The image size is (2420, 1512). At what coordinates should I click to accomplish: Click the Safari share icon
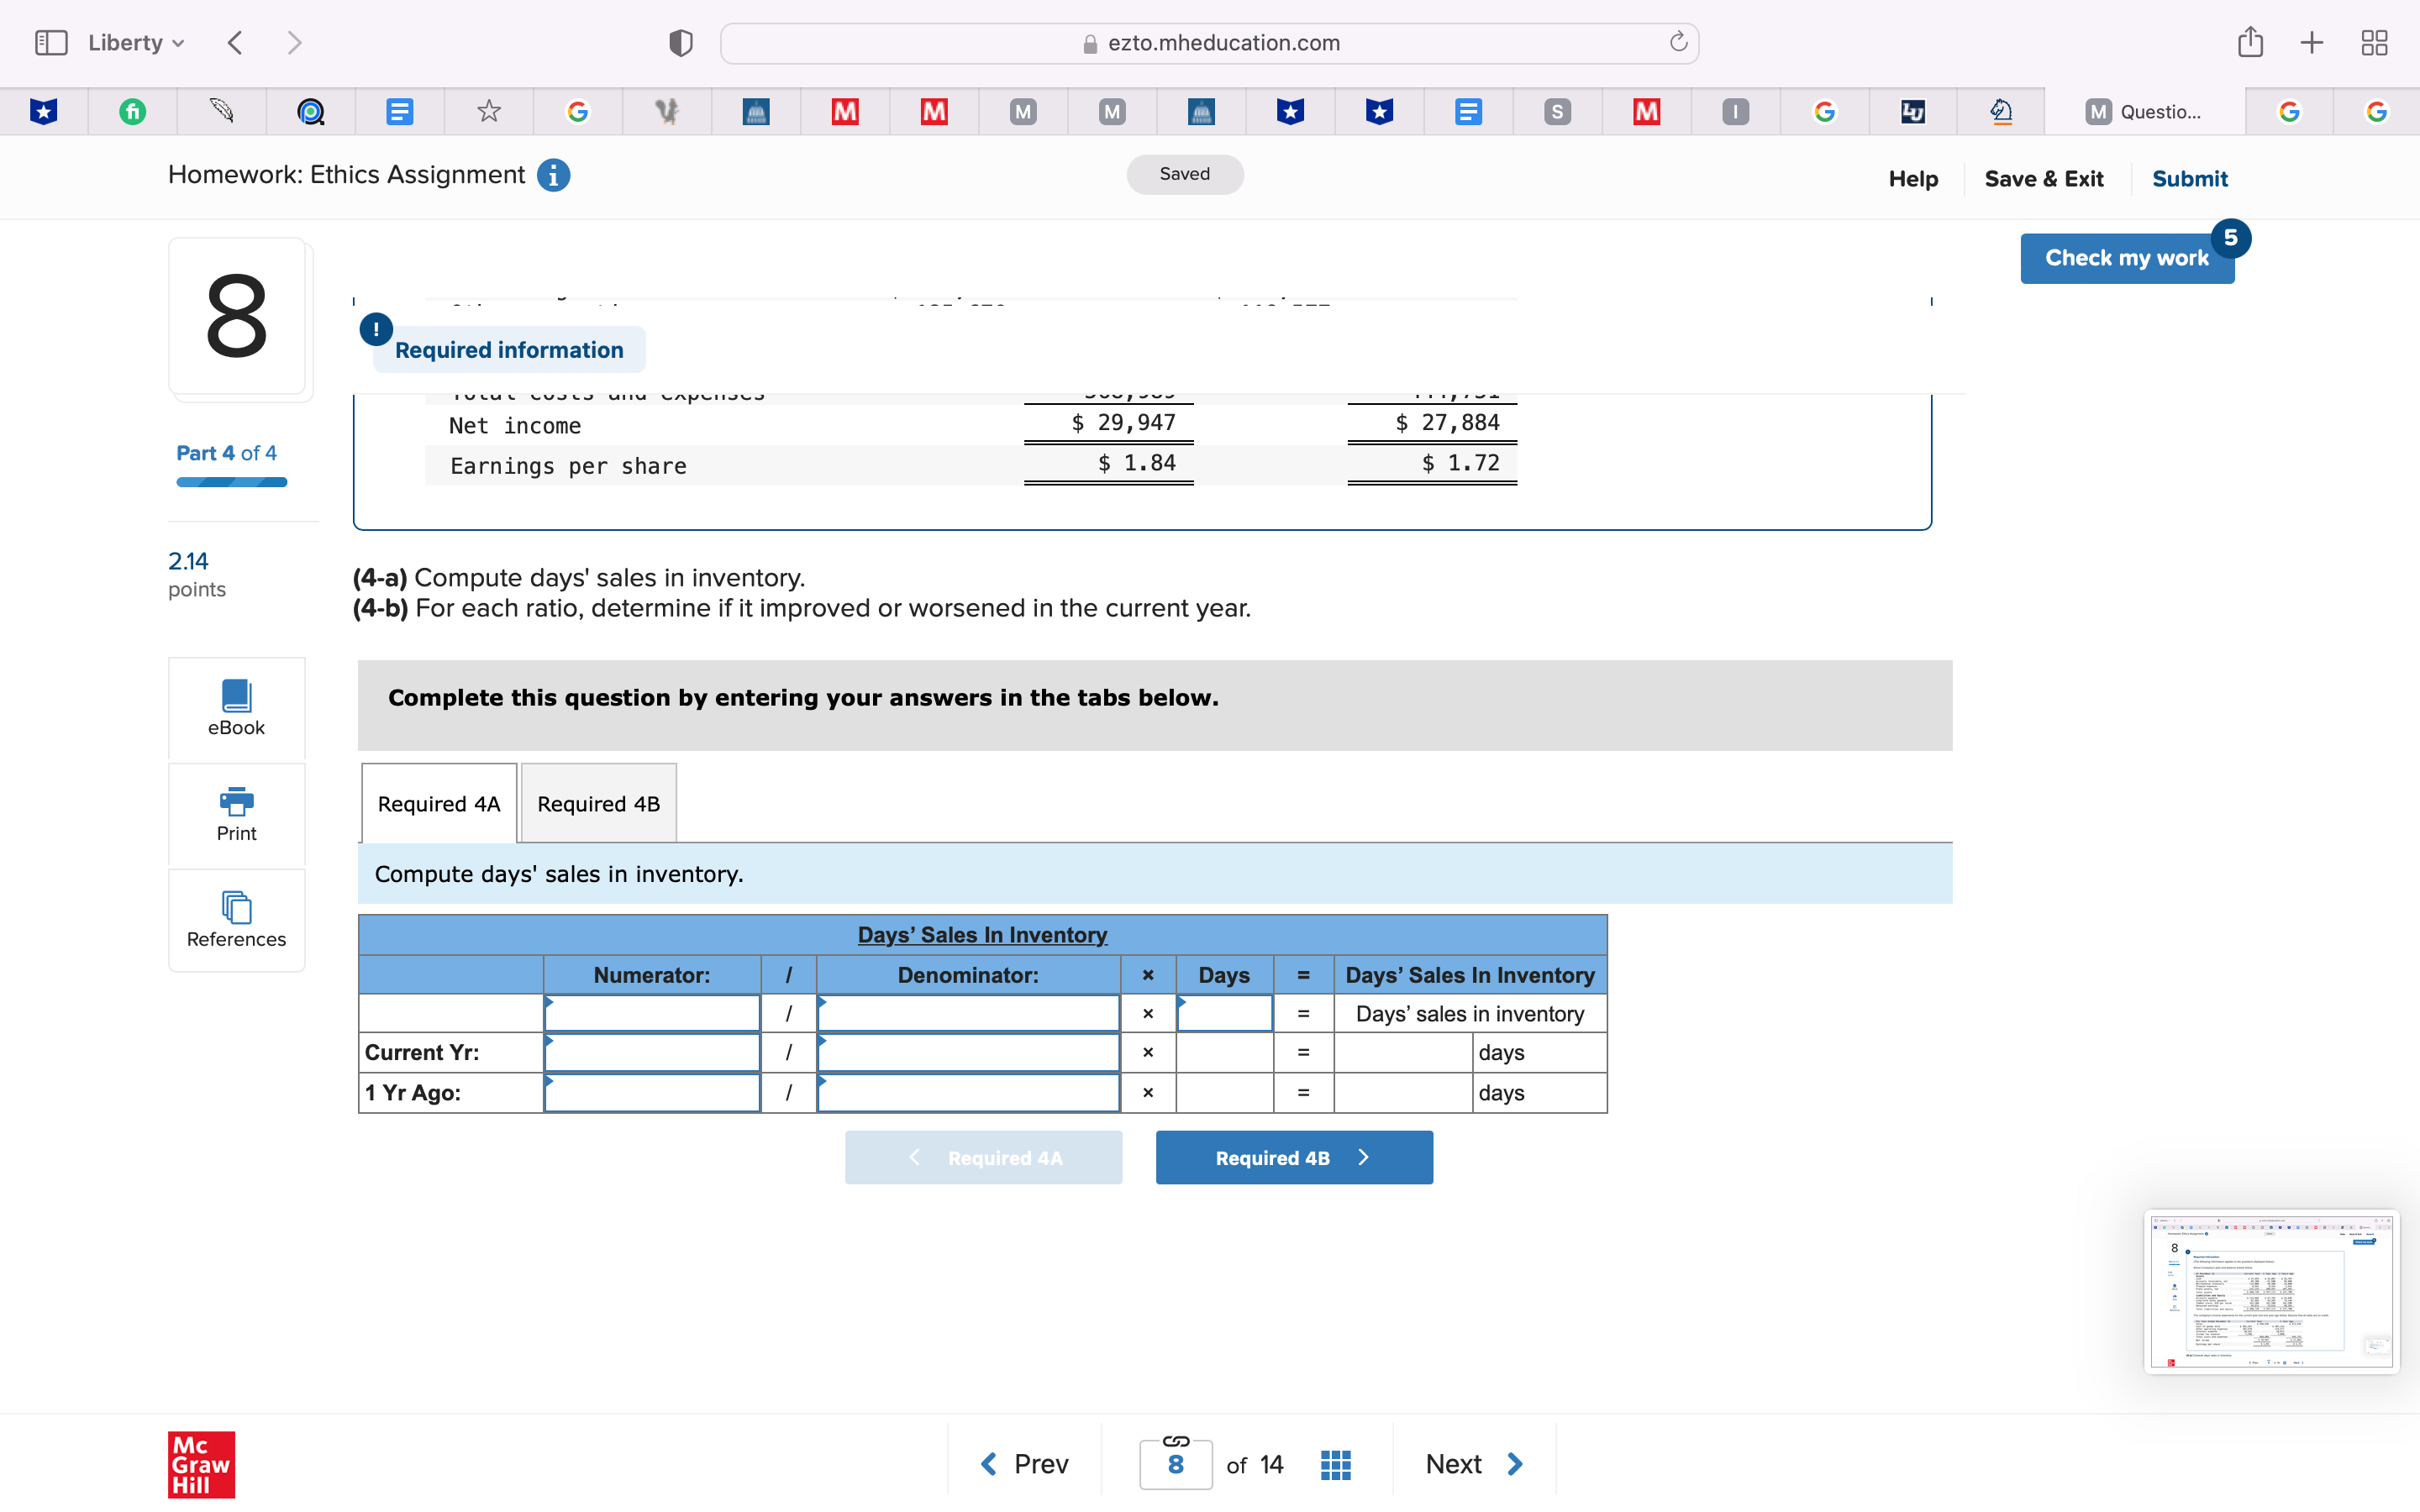tap(2250, 42)
